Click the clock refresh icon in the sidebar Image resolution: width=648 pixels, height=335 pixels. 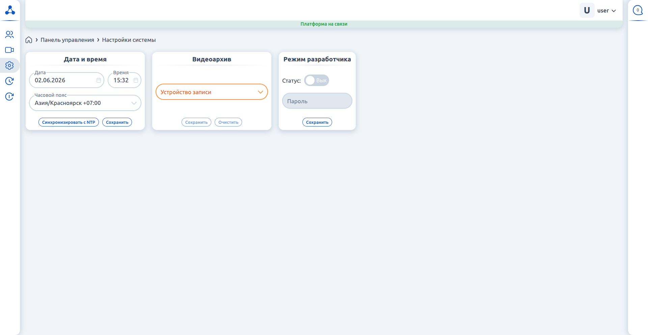pyautogui.click(x=9, y=81)
